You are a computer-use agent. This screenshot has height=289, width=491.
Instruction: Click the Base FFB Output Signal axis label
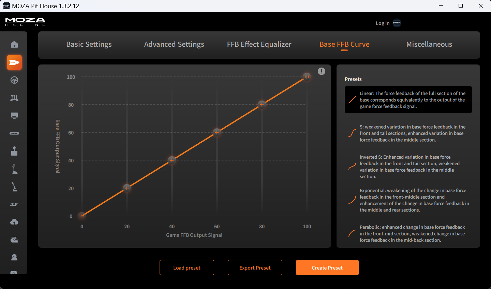coord(58,146)
